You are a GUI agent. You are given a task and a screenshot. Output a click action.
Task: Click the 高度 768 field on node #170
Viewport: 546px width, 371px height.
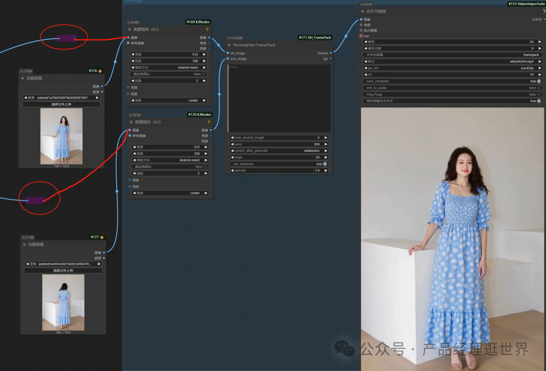(170, 153)
